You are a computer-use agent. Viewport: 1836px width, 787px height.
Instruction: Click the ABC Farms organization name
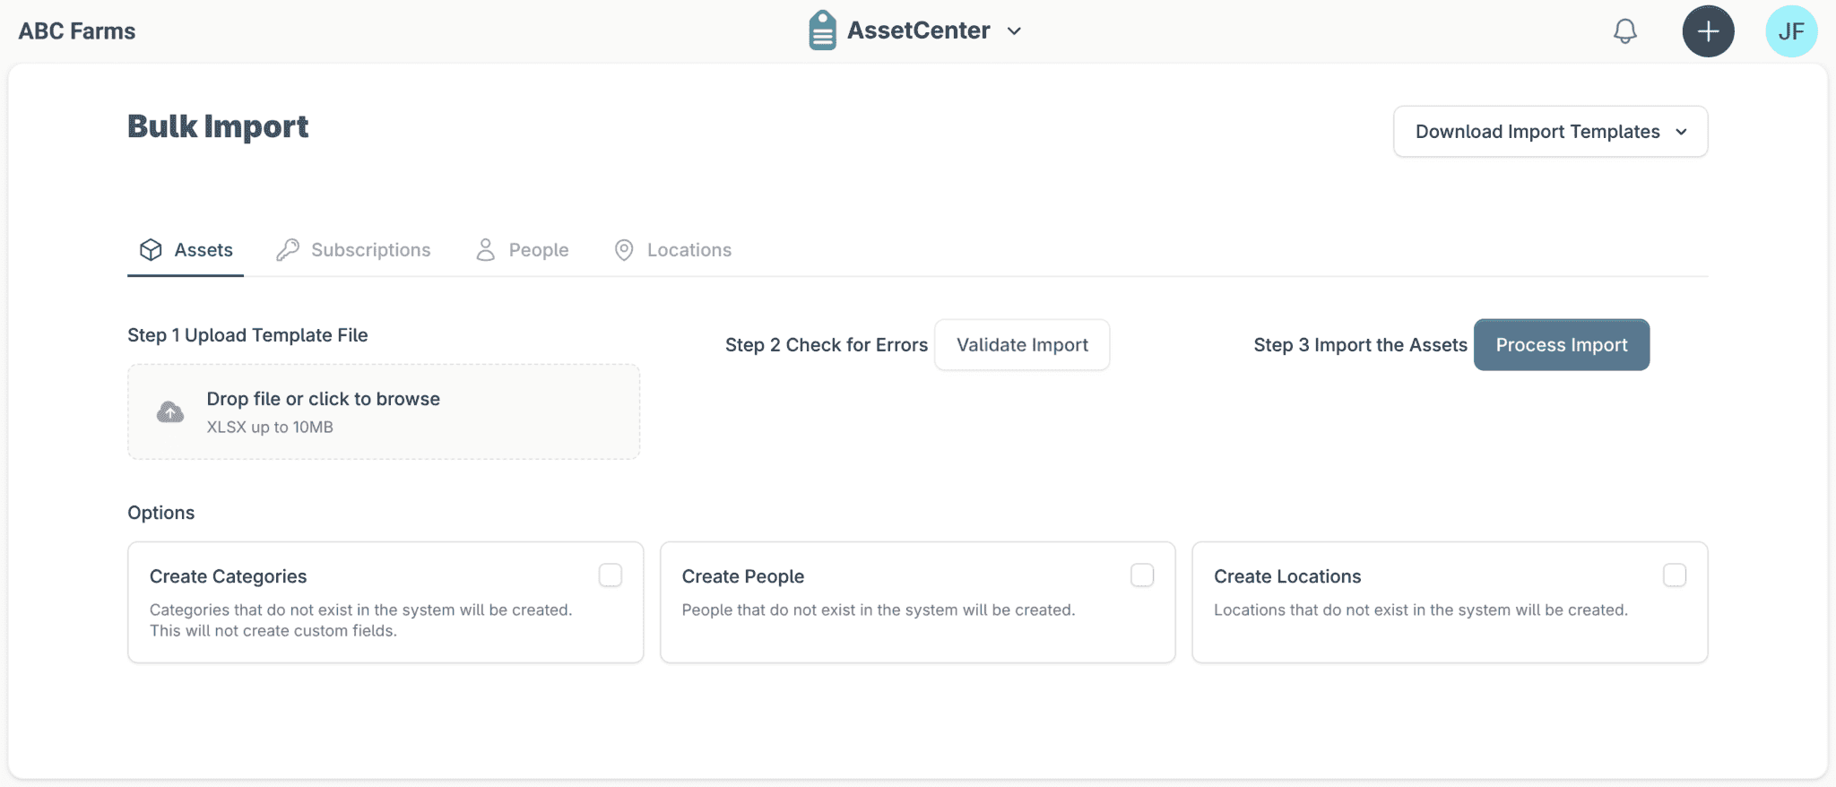click(77, 31)
